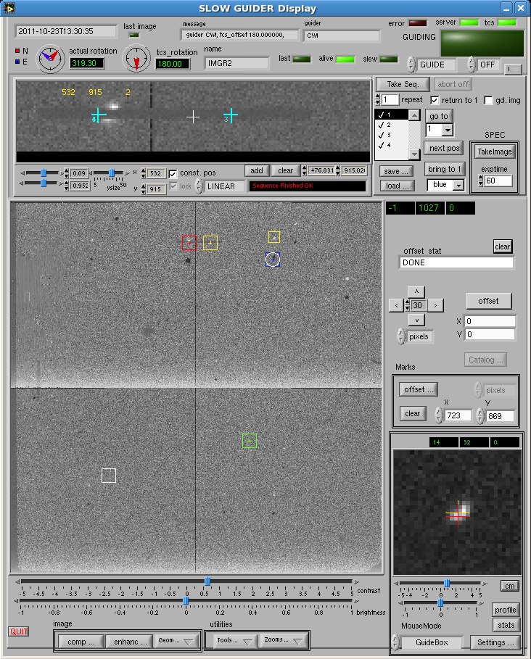Uncheck the return to 1 checkbox
531x659 pixels.
435,101
